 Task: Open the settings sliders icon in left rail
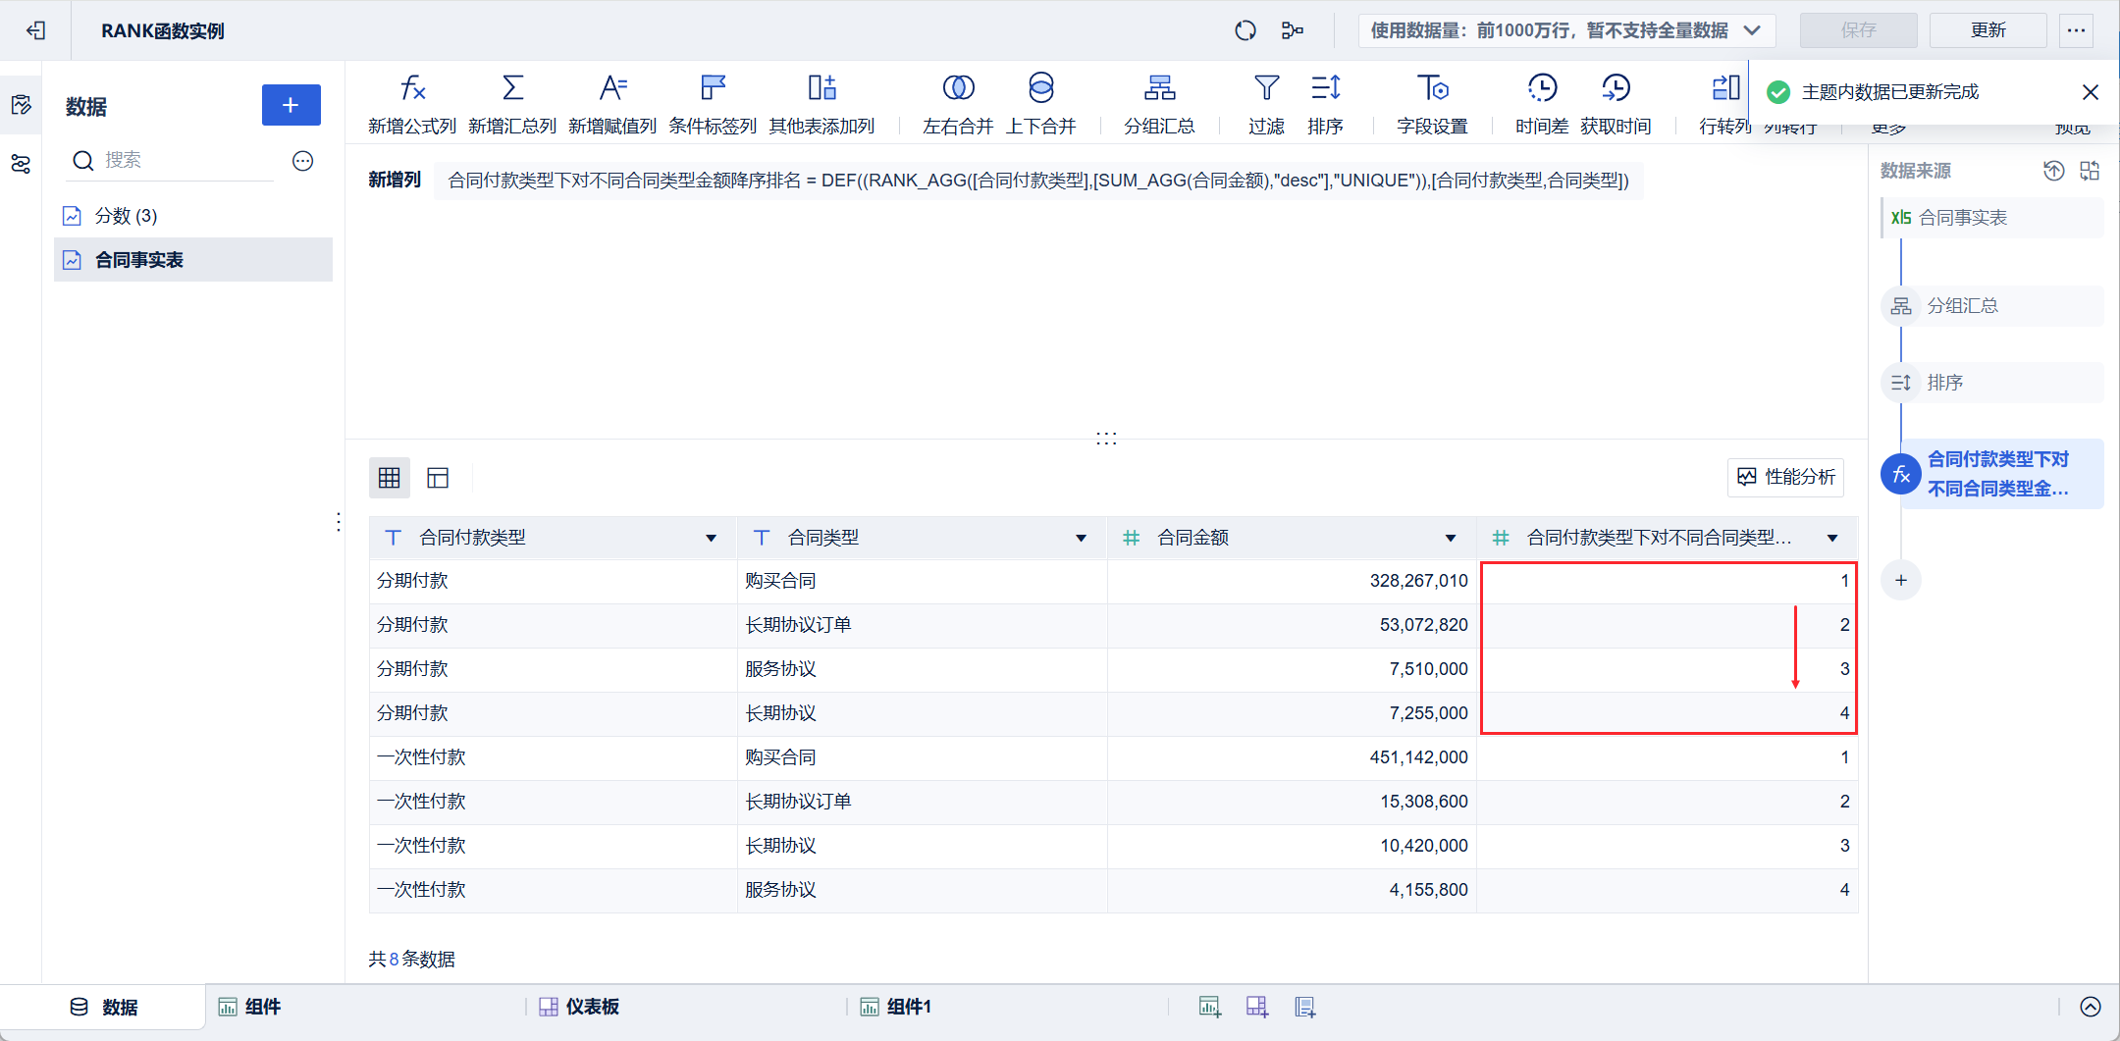(x=21, y=164)
